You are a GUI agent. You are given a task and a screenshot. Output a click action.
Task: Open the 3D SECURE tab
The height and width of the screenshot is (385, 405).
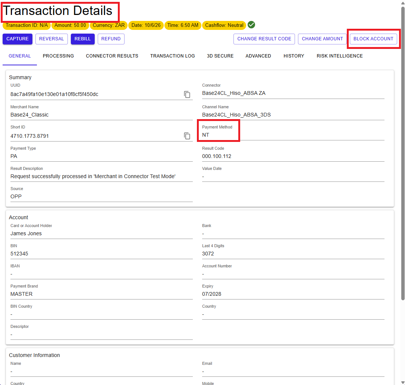pos(220,56)
